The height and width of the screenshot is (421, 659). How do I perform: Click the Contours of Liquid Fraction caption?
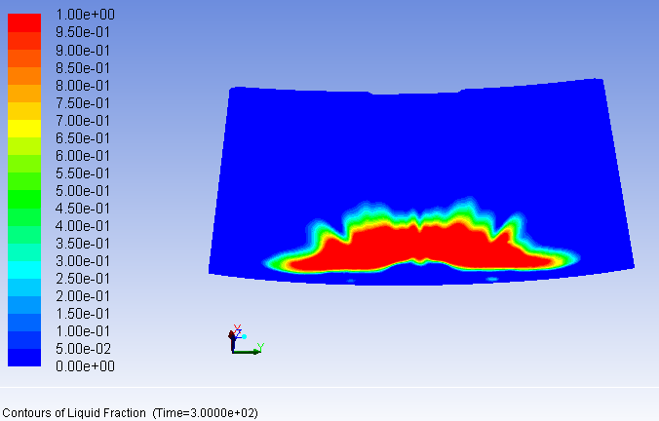76,413
